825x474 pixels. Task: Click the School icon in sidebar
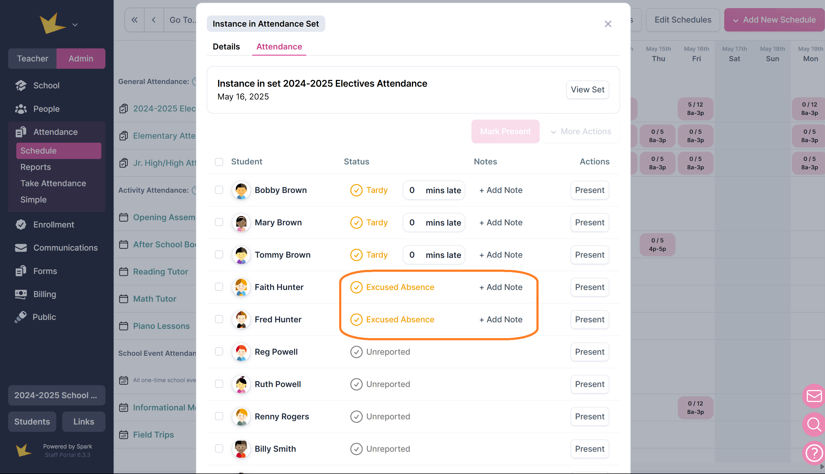click(x=21, y=85)
